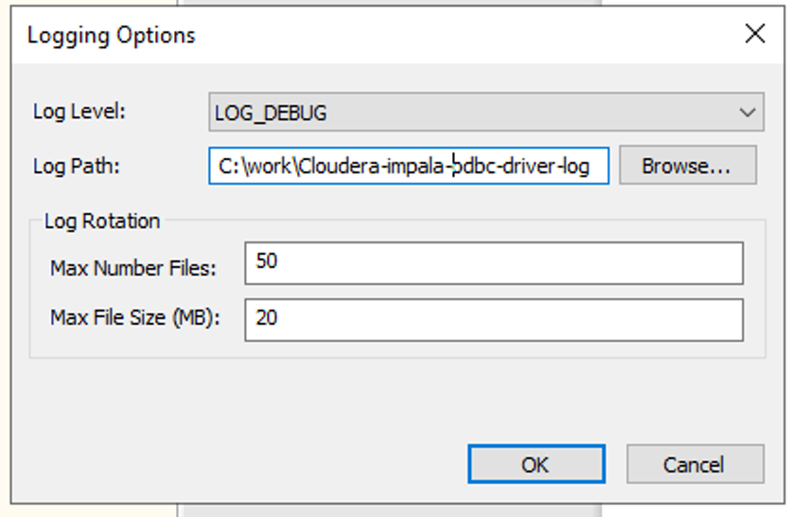Select the LOG_DEBUG value text
Viewport: 791px width, 517px height.
(271, 113)
